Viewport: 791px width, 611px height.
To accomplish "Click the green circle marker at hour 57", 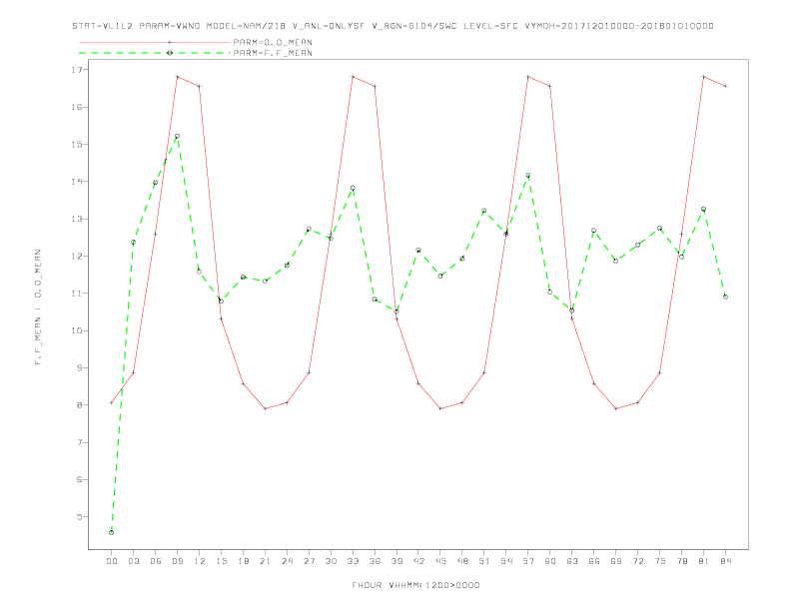I will 528,176.
